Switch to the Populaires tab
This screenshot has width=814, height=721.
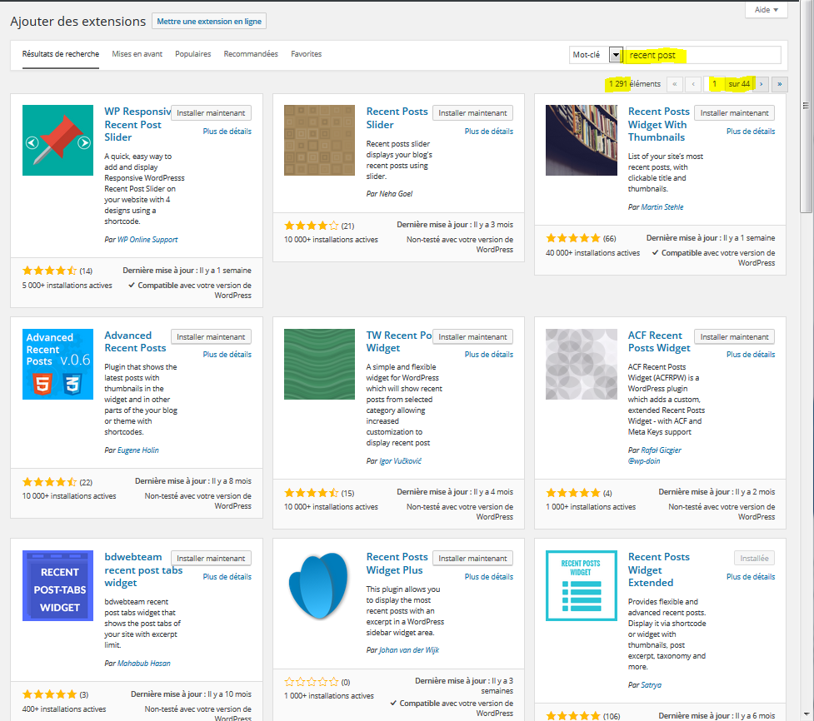point(192,54)
